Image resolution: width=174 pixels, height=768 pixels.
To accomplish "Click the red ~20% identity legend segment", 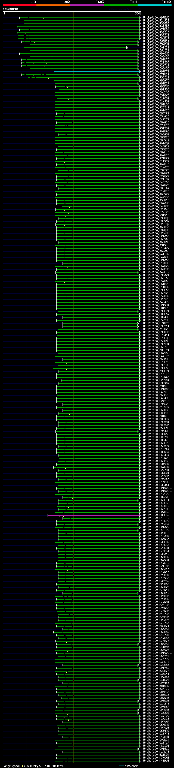I will click(x=19, y=5).
